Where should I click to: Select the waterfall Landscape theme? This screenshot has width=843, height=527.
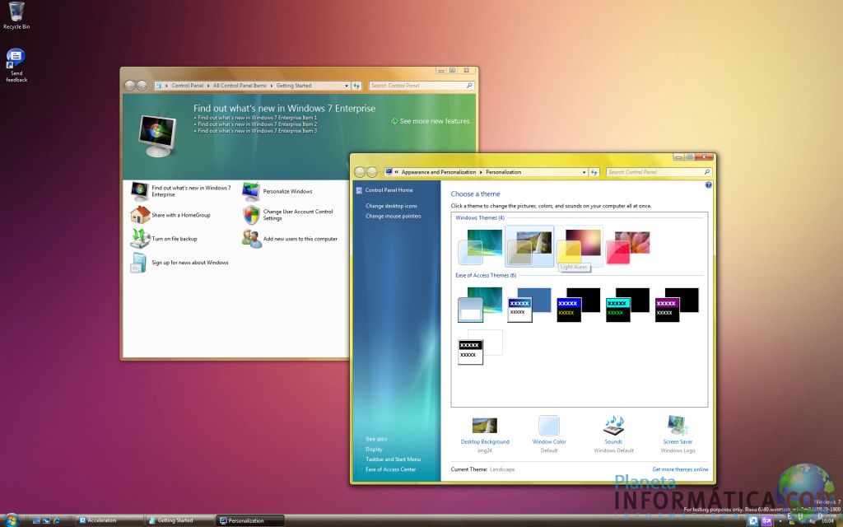coord(529,247)
